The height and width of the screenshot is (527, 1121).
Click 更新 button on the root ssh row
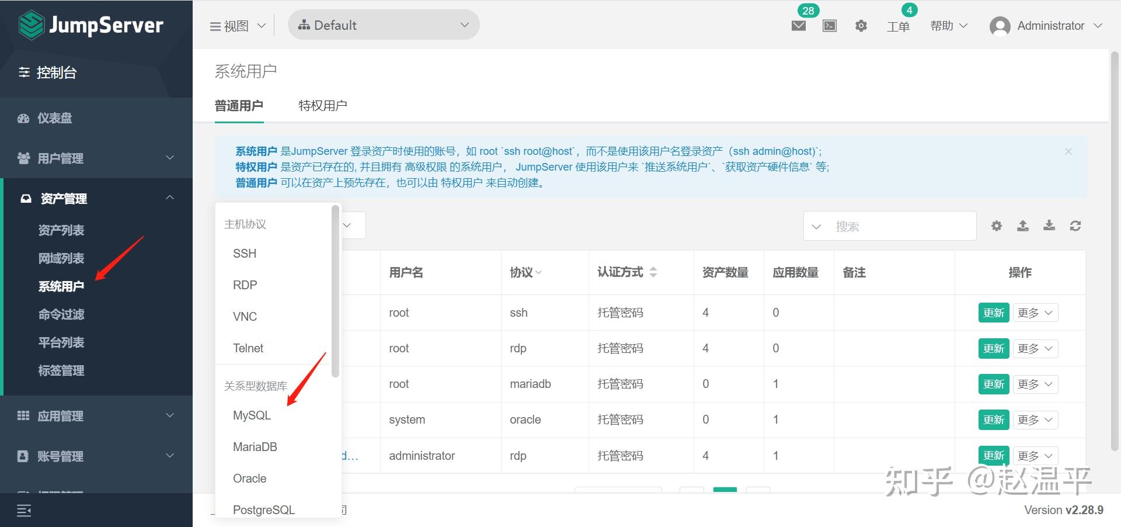[993, 313]
